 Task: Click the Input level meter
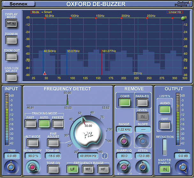[7, 119]
